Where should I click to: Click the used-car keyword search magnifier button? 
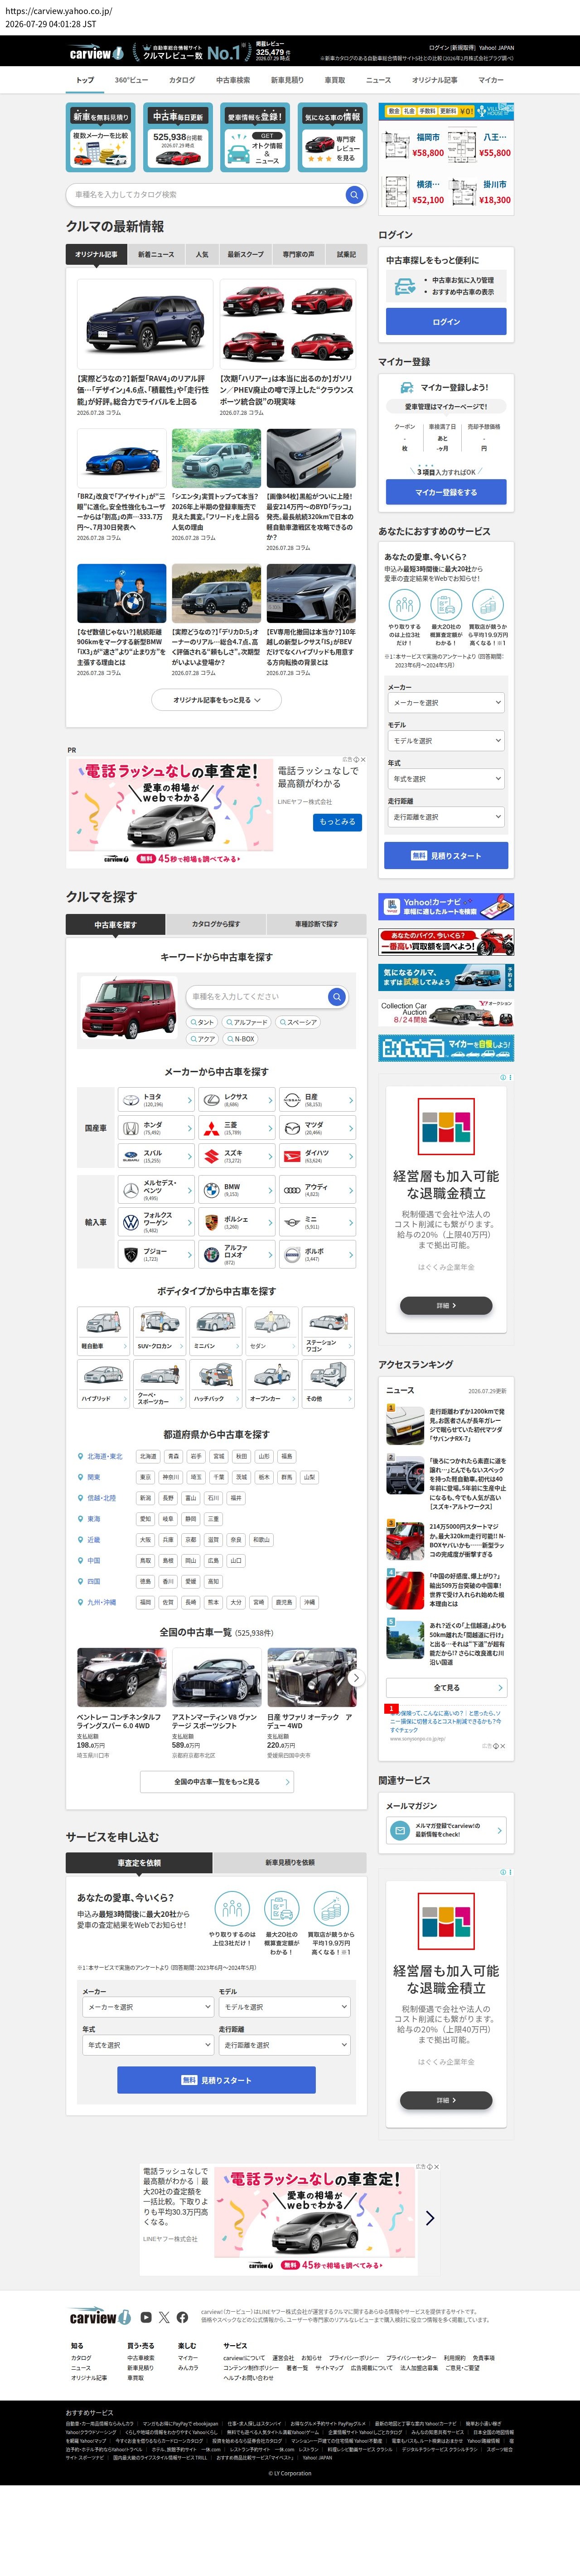point(337,996)
